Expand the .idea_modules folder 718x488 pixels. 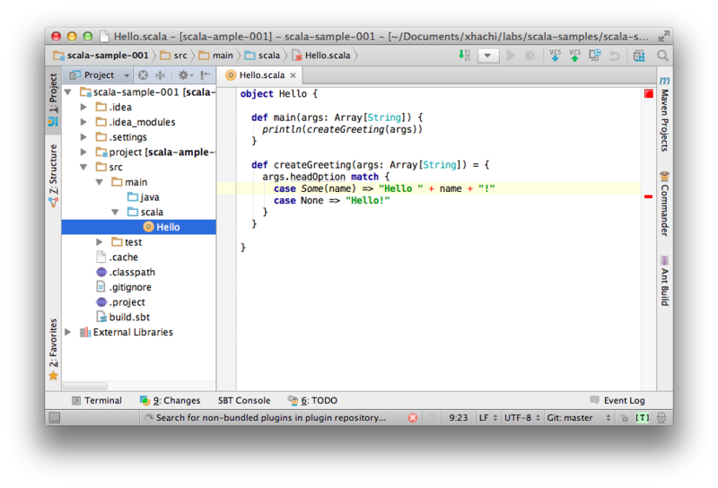[x=83, y=122]
